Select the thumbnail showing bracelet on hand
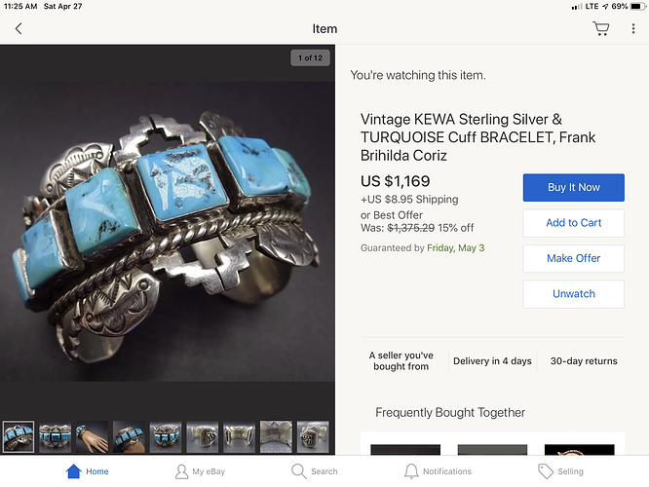Screen dimensions: 649x487 (x=92, y=437)
